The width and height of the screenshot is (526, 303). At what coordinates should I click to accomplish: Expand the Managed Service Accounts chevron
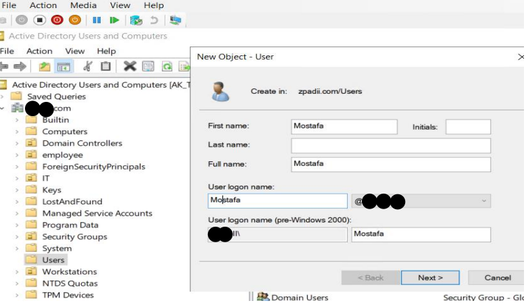17,213
